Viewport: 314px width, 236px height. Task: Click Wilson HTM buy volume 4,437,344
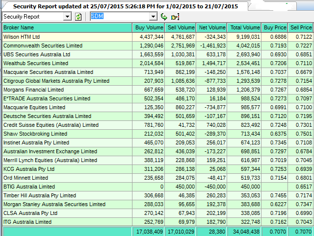click(152, 37)
